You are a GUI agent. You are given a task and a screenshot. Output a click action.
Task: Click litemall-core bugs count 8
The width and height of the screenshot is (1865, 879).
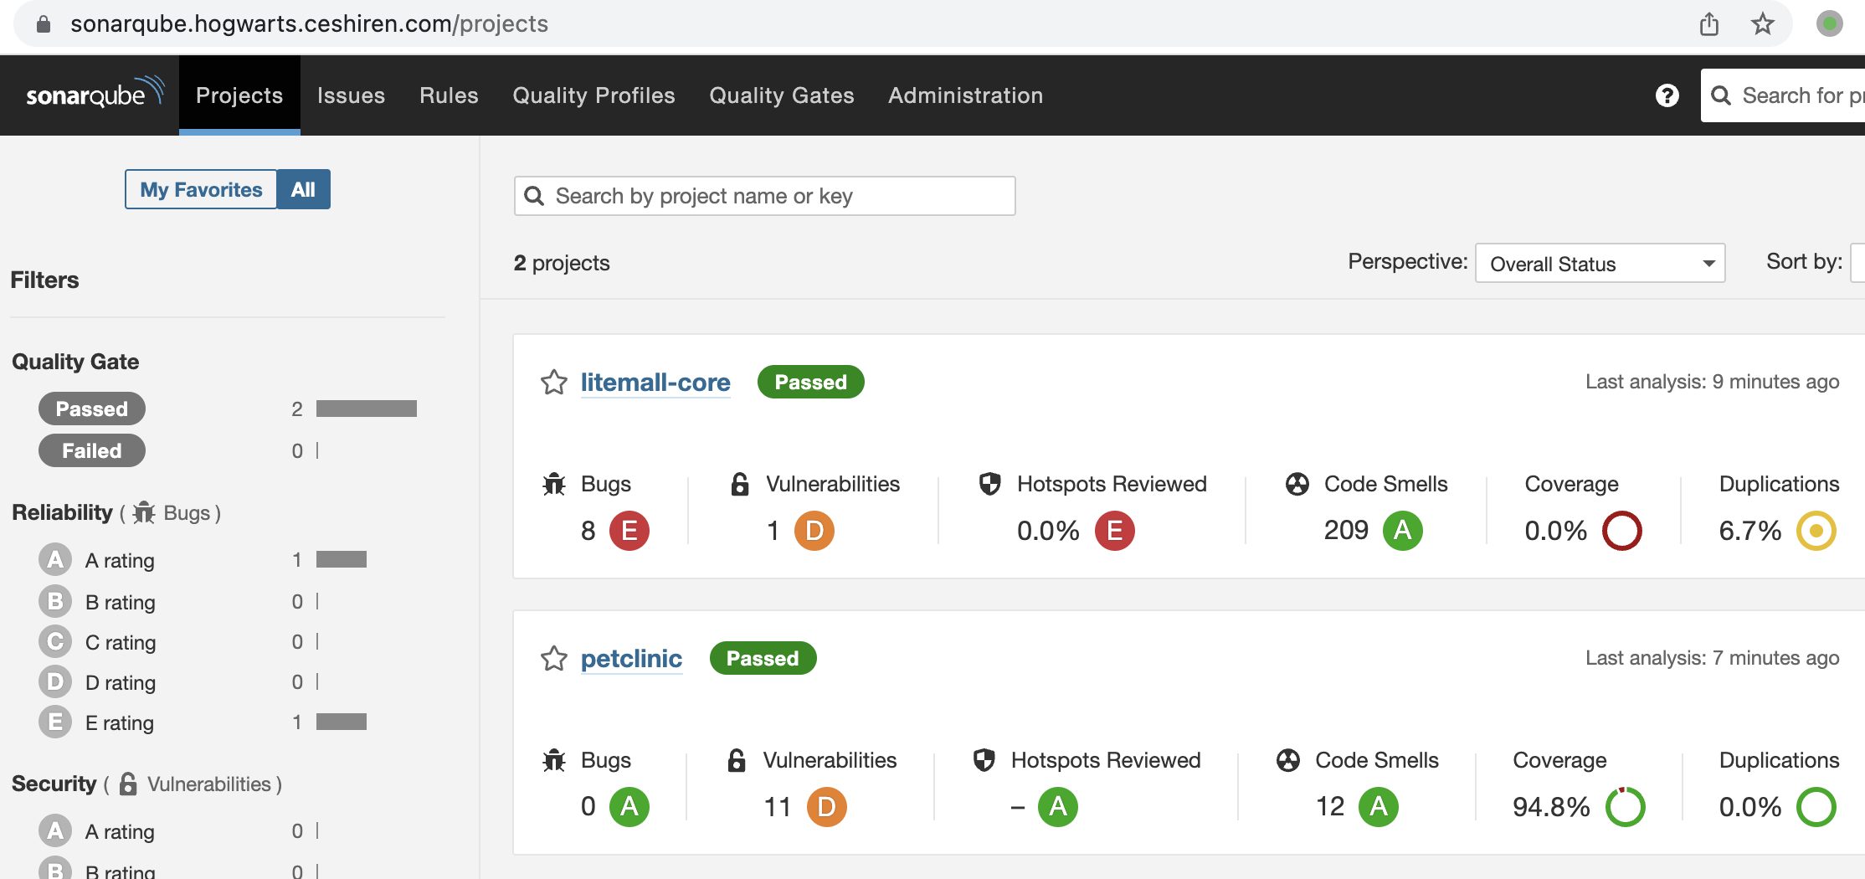click(x=588, y=531)
